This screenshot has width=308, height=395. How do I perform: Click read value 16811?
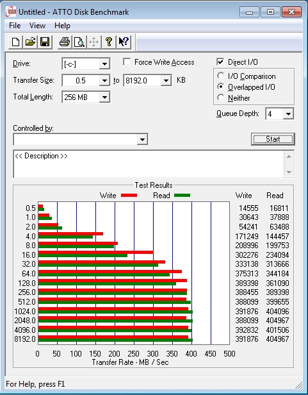tap(279, 208)
